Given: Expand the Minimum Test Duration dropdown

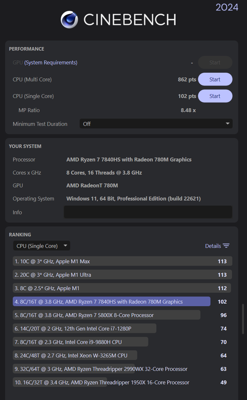Looking at the screenshot, I should tap(156, 124).
